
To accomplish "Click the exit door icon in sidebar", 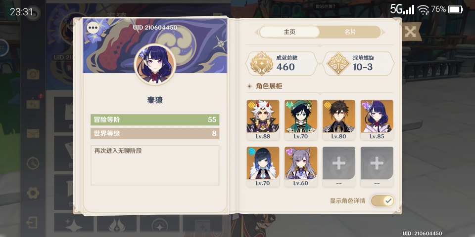I will pos(32,223).
